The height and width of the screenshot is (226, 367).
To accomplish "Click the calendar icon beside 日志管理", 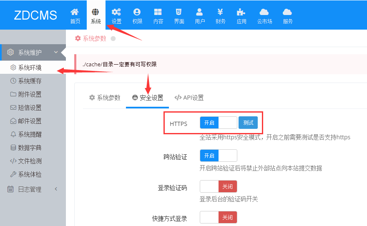I will (x=10, y=189).
